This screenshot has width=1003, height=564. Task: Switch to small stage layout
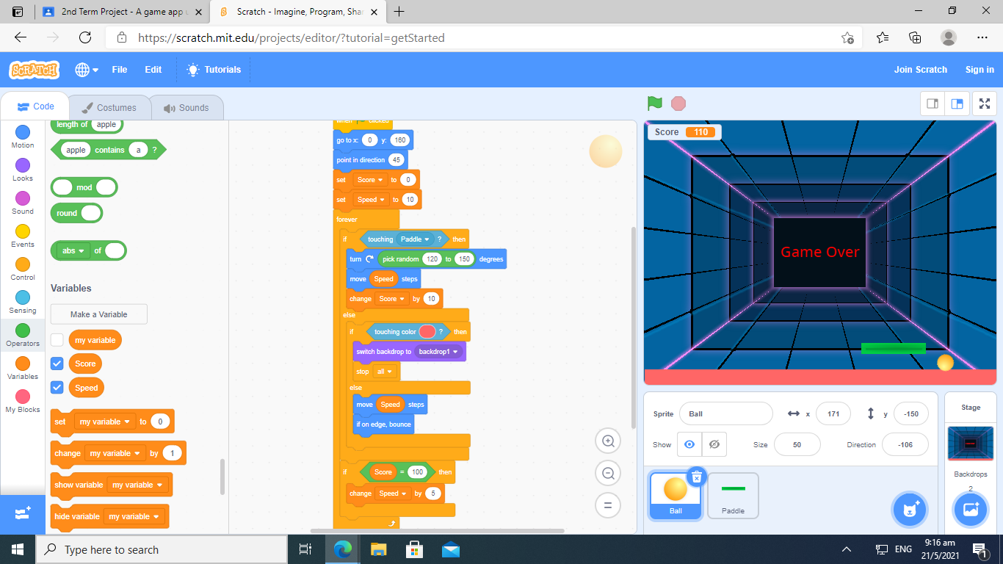(x=933, y=104)
